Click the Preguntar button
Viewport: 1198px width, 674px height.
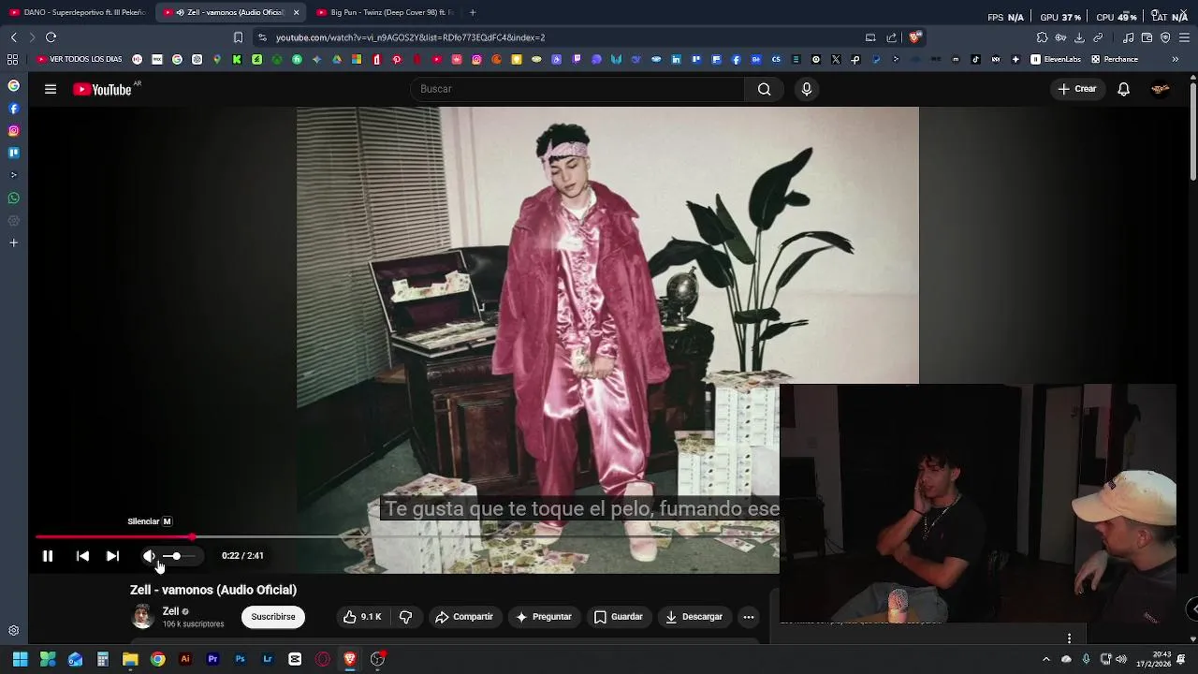[x=543, y=617]
